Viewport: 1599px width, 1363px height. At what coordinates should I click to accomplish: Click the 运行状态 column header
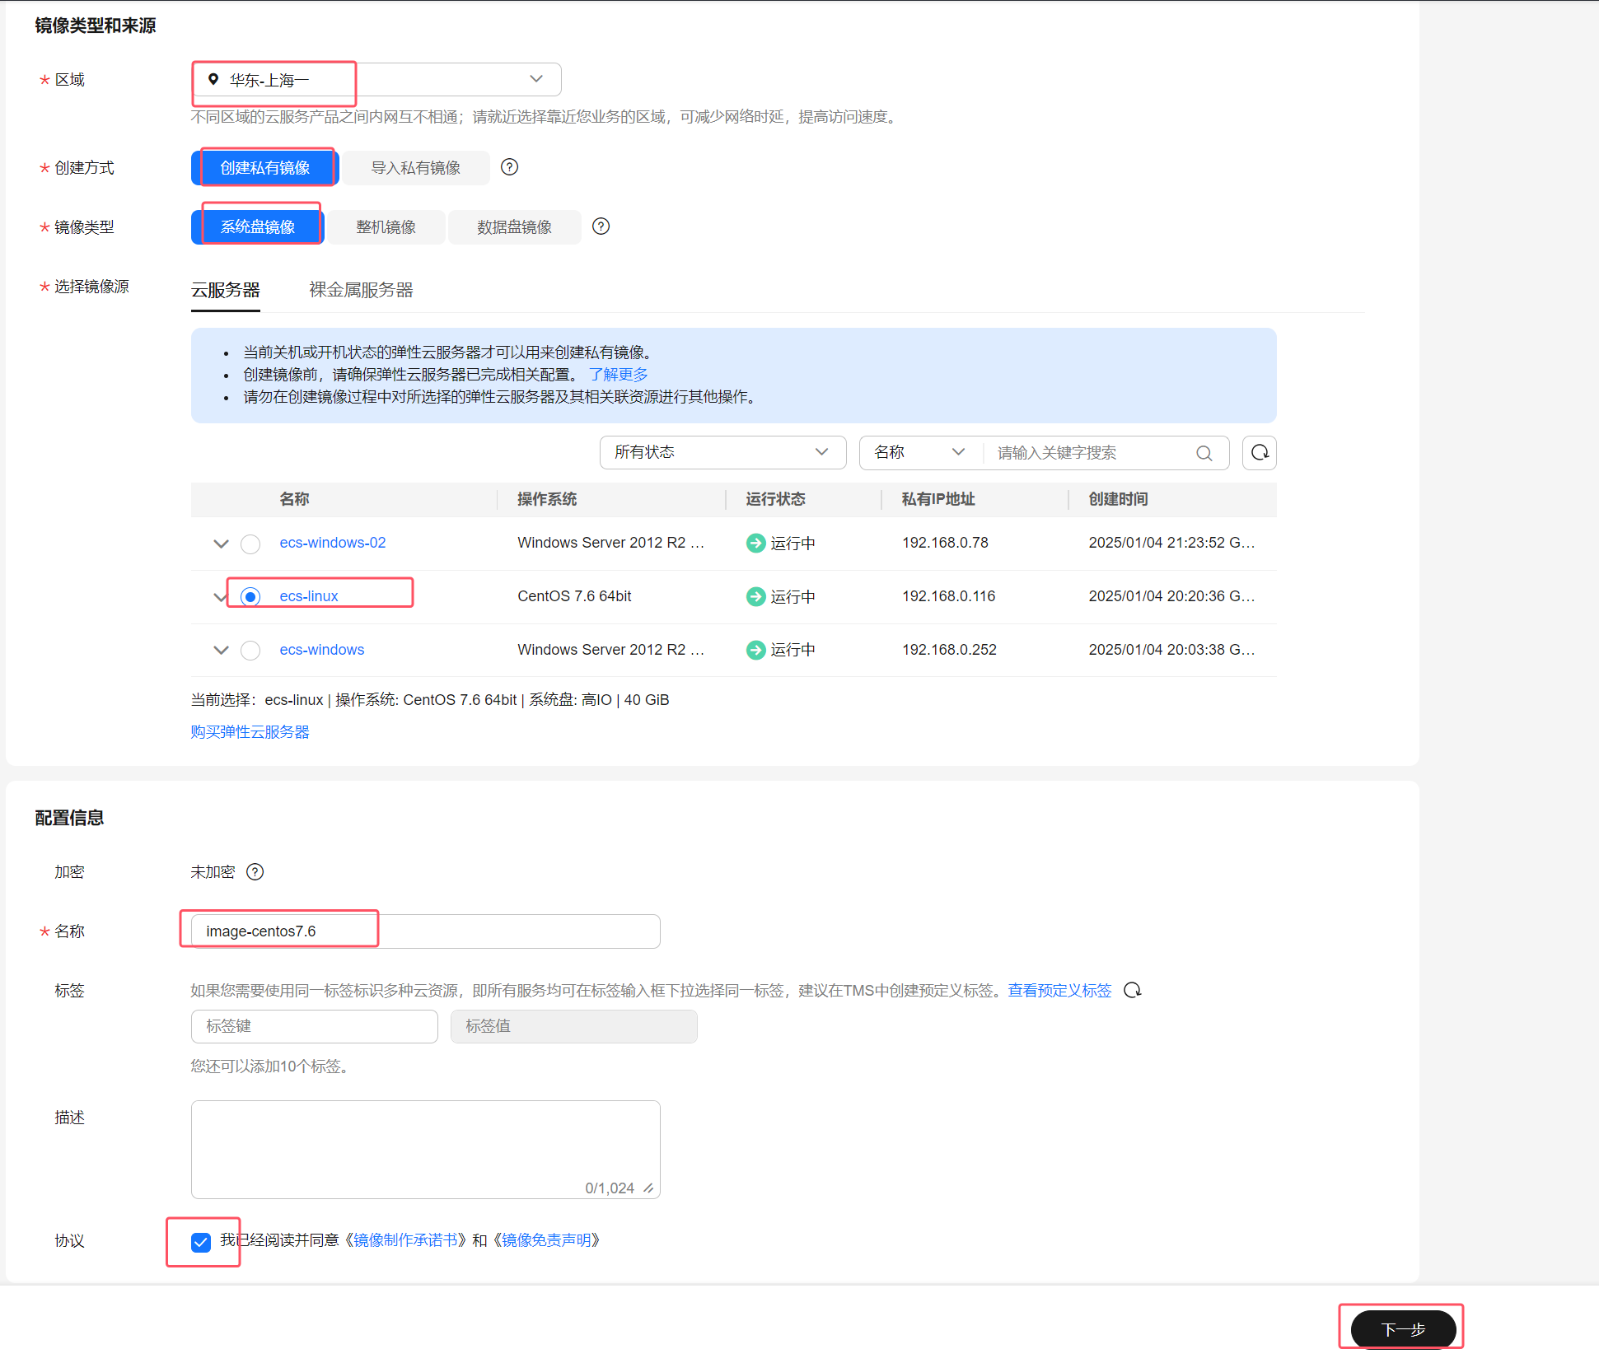[776, 499]
